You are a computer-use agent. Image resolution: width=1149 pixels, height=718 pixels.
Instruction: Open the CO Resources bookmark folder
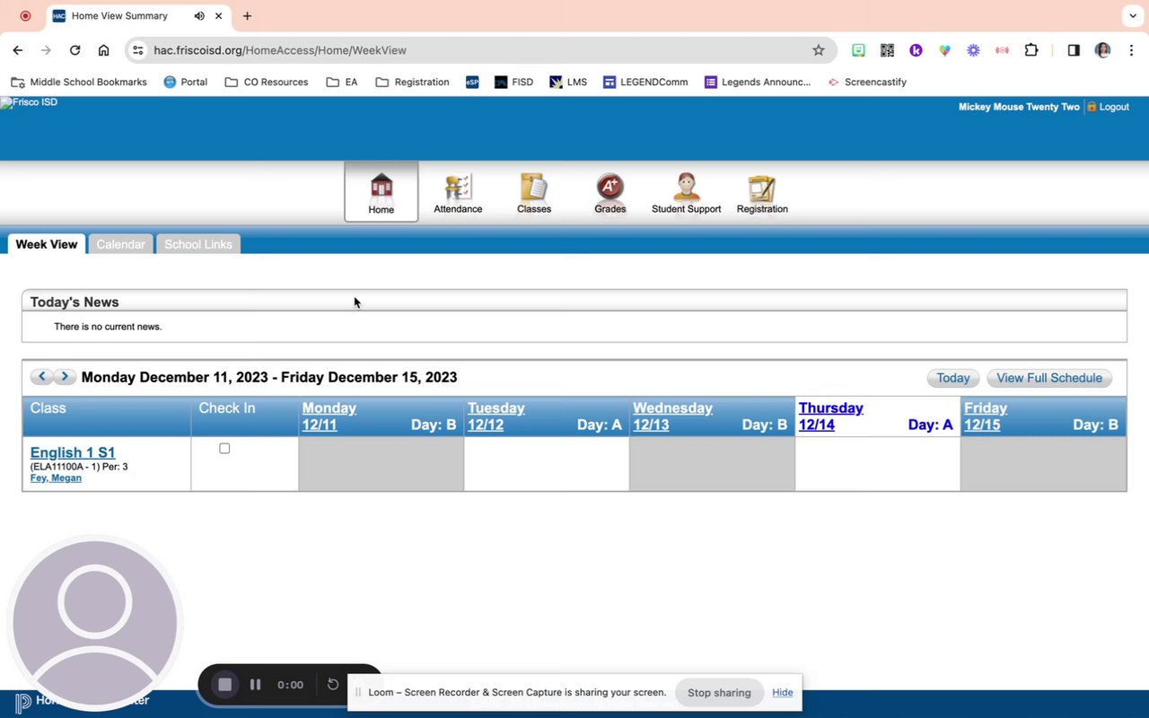(x=267, y=82)
